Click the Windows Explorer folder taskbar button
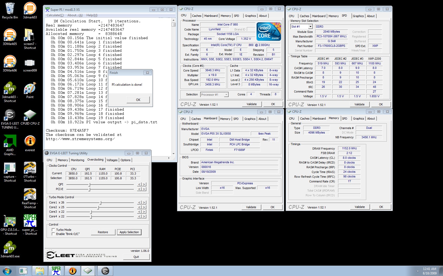The height and width of the screenshot is (276, 443). [x=40, y=271]
